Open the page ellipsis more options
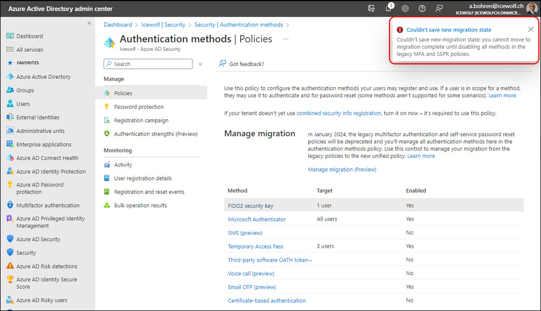 point(286,39)
